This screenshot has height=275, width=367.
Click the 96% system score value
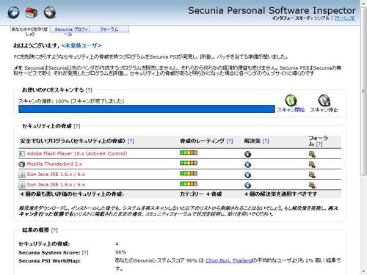coord(120,252)
